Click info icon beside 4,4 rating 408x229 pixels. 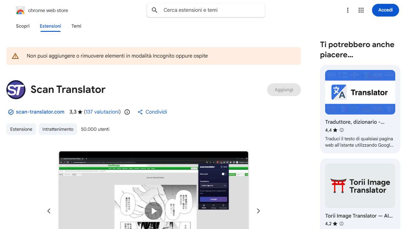(342, 130)
